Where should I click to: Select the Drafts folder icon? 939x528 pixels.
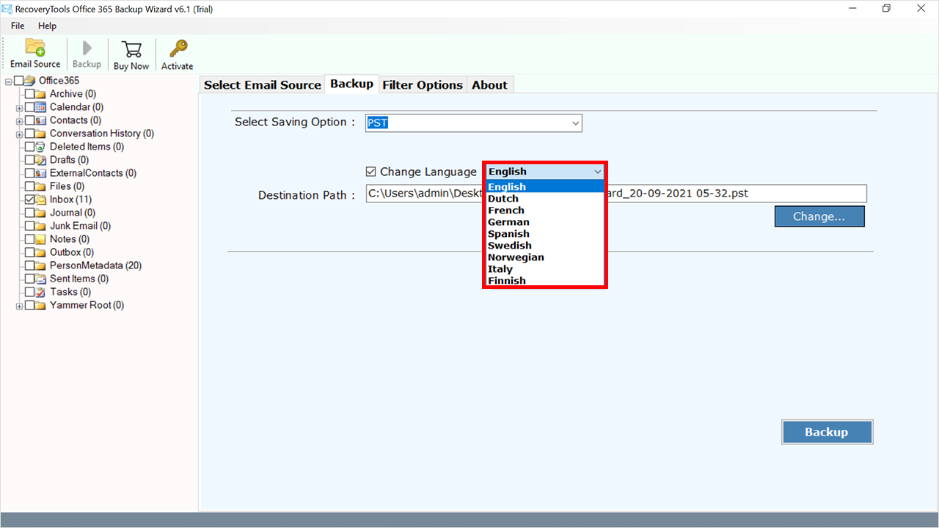(42, 160)
